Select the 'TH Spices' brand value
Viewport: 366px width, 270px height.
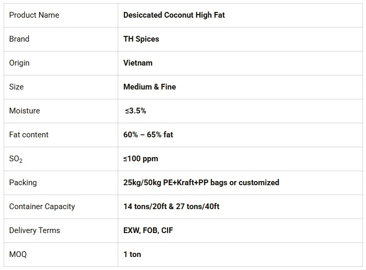click(x=141, y=39)
